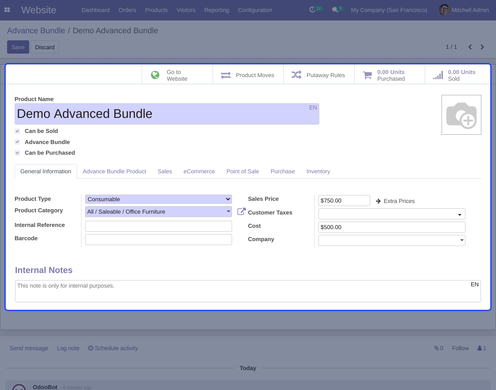Click Sales Price input field
496x390 pixels.
[x=344, y=201]
